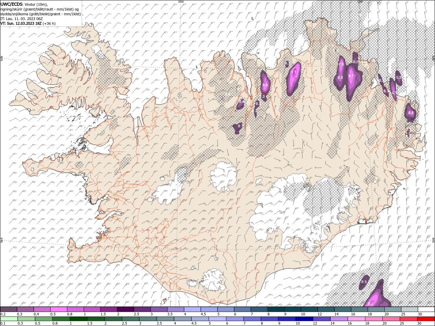435x326 pixels.
Task: Click the dark teal snow swatch between 8 and 9
Action: 276,309
